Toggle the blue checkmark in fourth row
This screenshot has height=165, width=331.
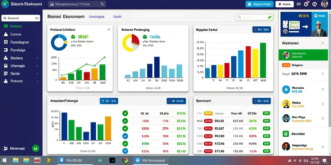[x=125, y=136]
